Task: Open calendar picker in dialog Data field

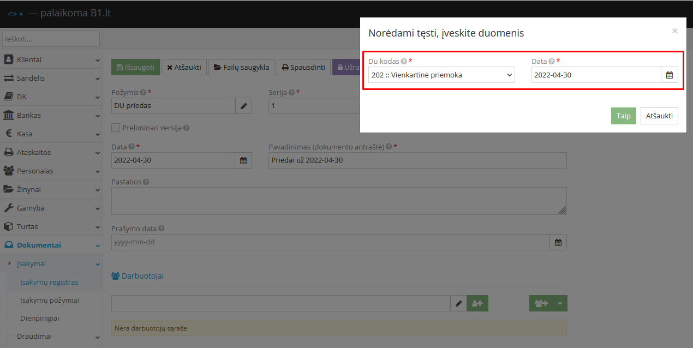Action: pos(669,75)
